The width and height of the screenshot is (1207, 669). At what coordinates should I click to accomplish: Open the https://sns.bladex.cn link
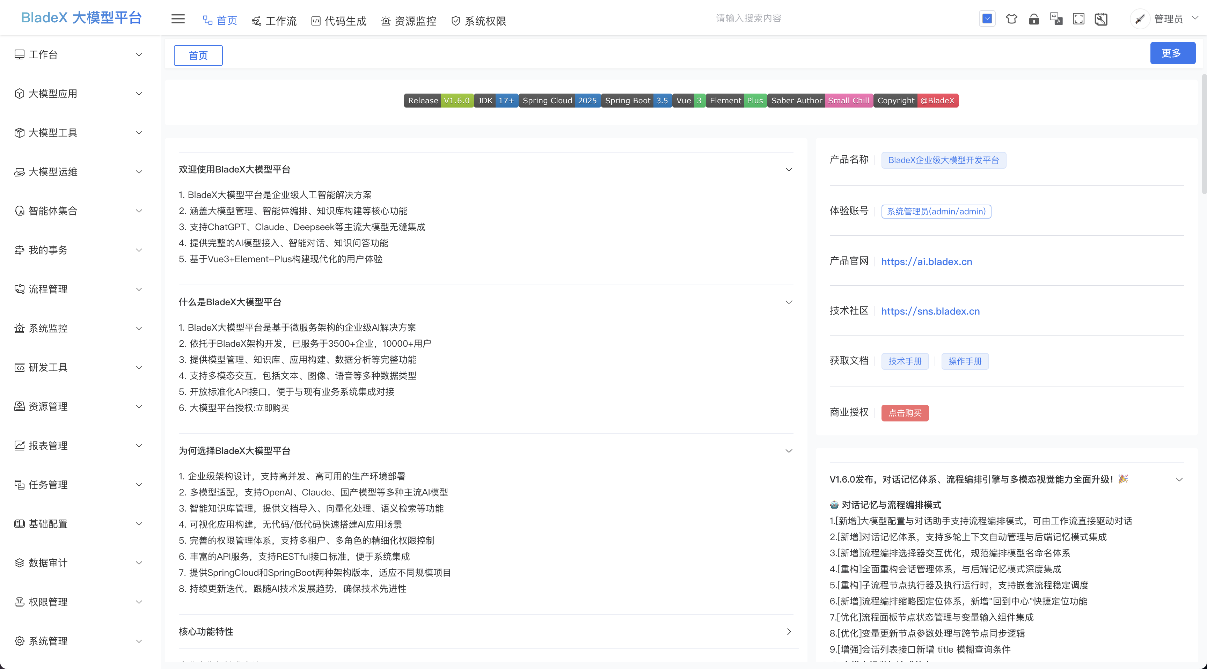(x=930, y=311)
